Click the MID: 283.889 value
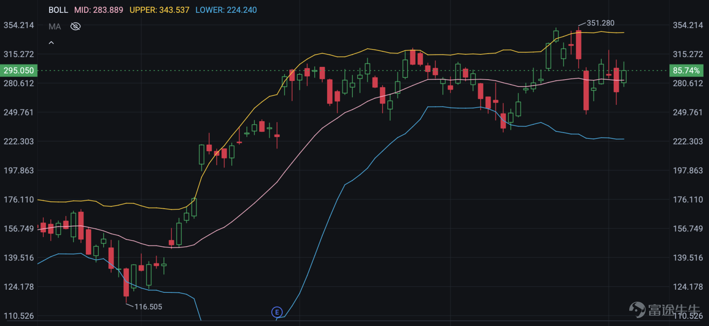The image size is (709, 326). 99,10
